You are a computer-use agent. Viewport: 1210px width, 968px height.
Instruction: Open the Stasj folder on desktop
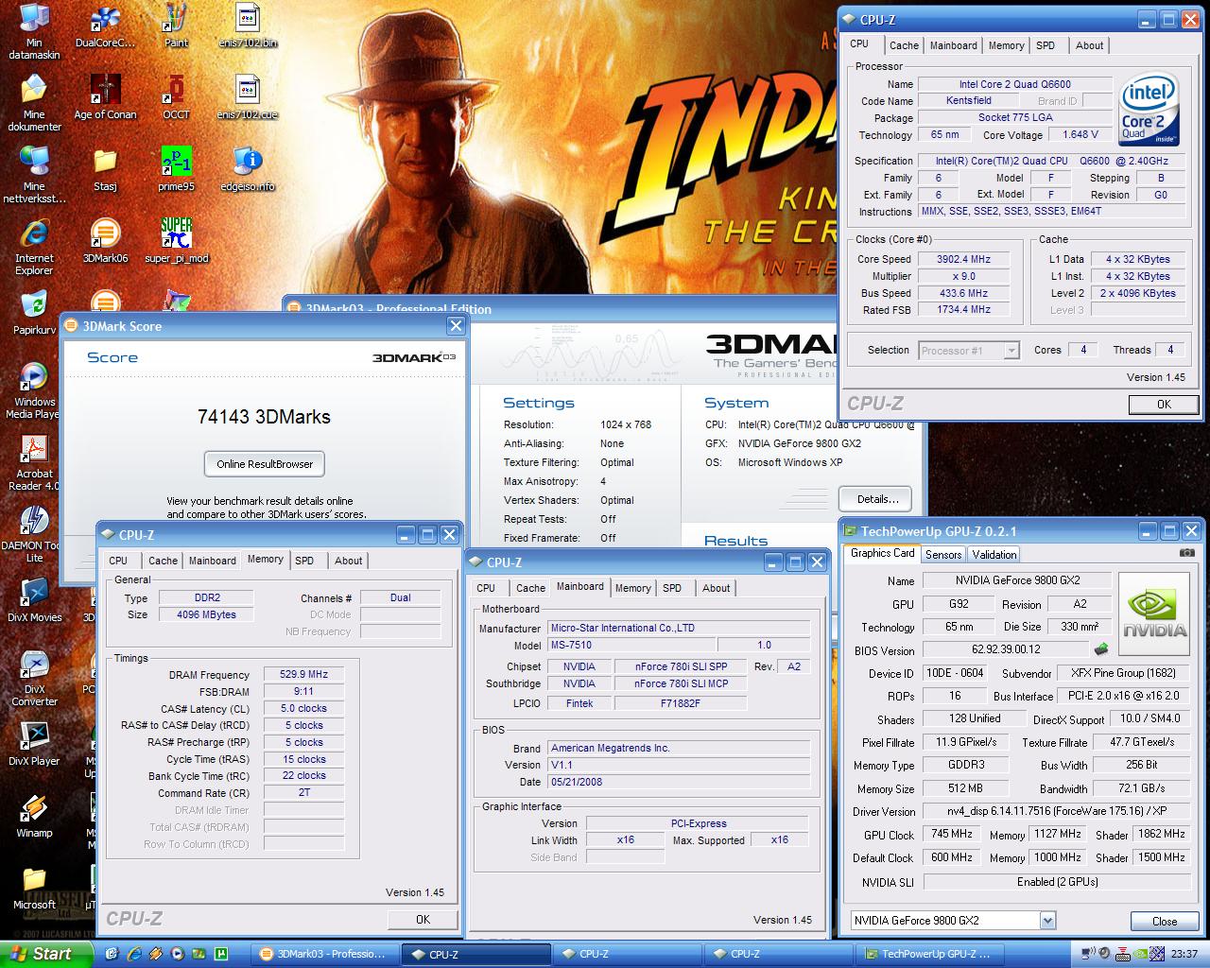point(105,169)
